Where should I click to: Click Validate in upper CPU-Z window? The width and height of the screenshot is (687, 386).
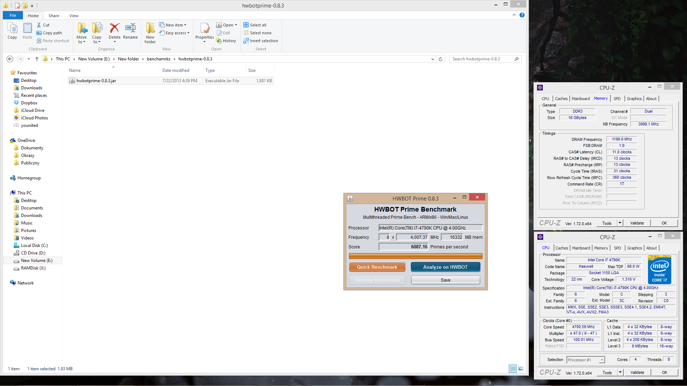click(637, 223)
